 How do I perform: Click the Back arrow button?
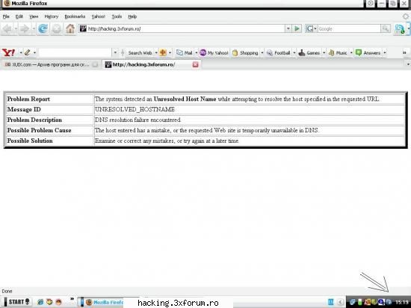(x=7, y=28)
